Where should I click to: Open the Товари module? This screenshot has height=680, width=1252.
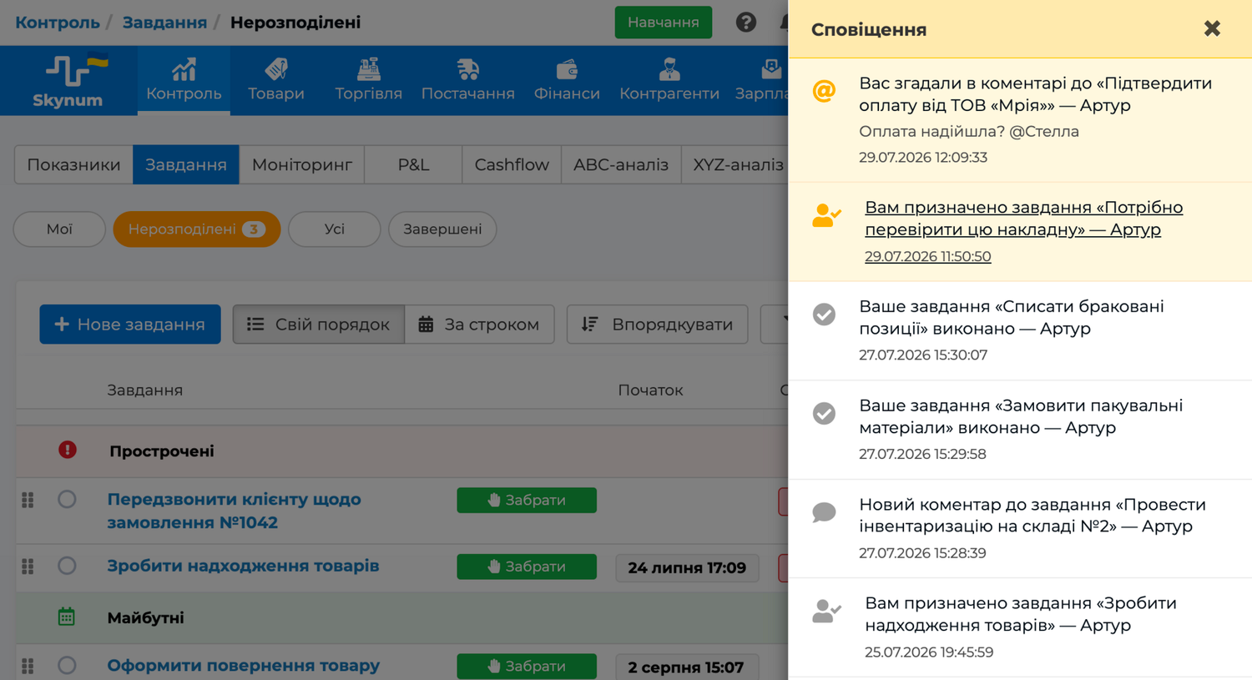(275, 81)
